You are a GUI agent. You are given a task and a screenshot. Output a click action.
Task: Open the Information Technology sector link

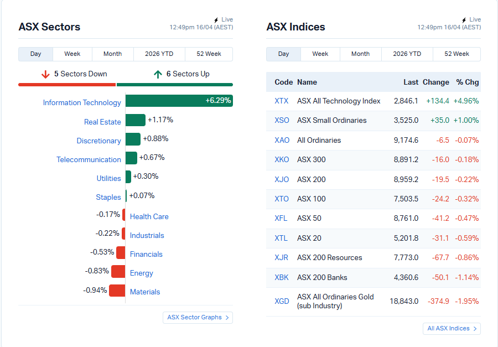pyautogui.click(x=82, y=103)
